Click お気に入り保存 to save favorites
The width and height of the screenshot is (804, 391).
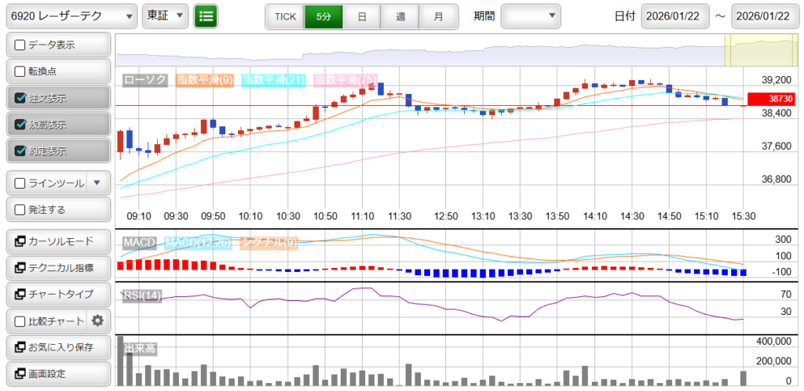[57, 347]
